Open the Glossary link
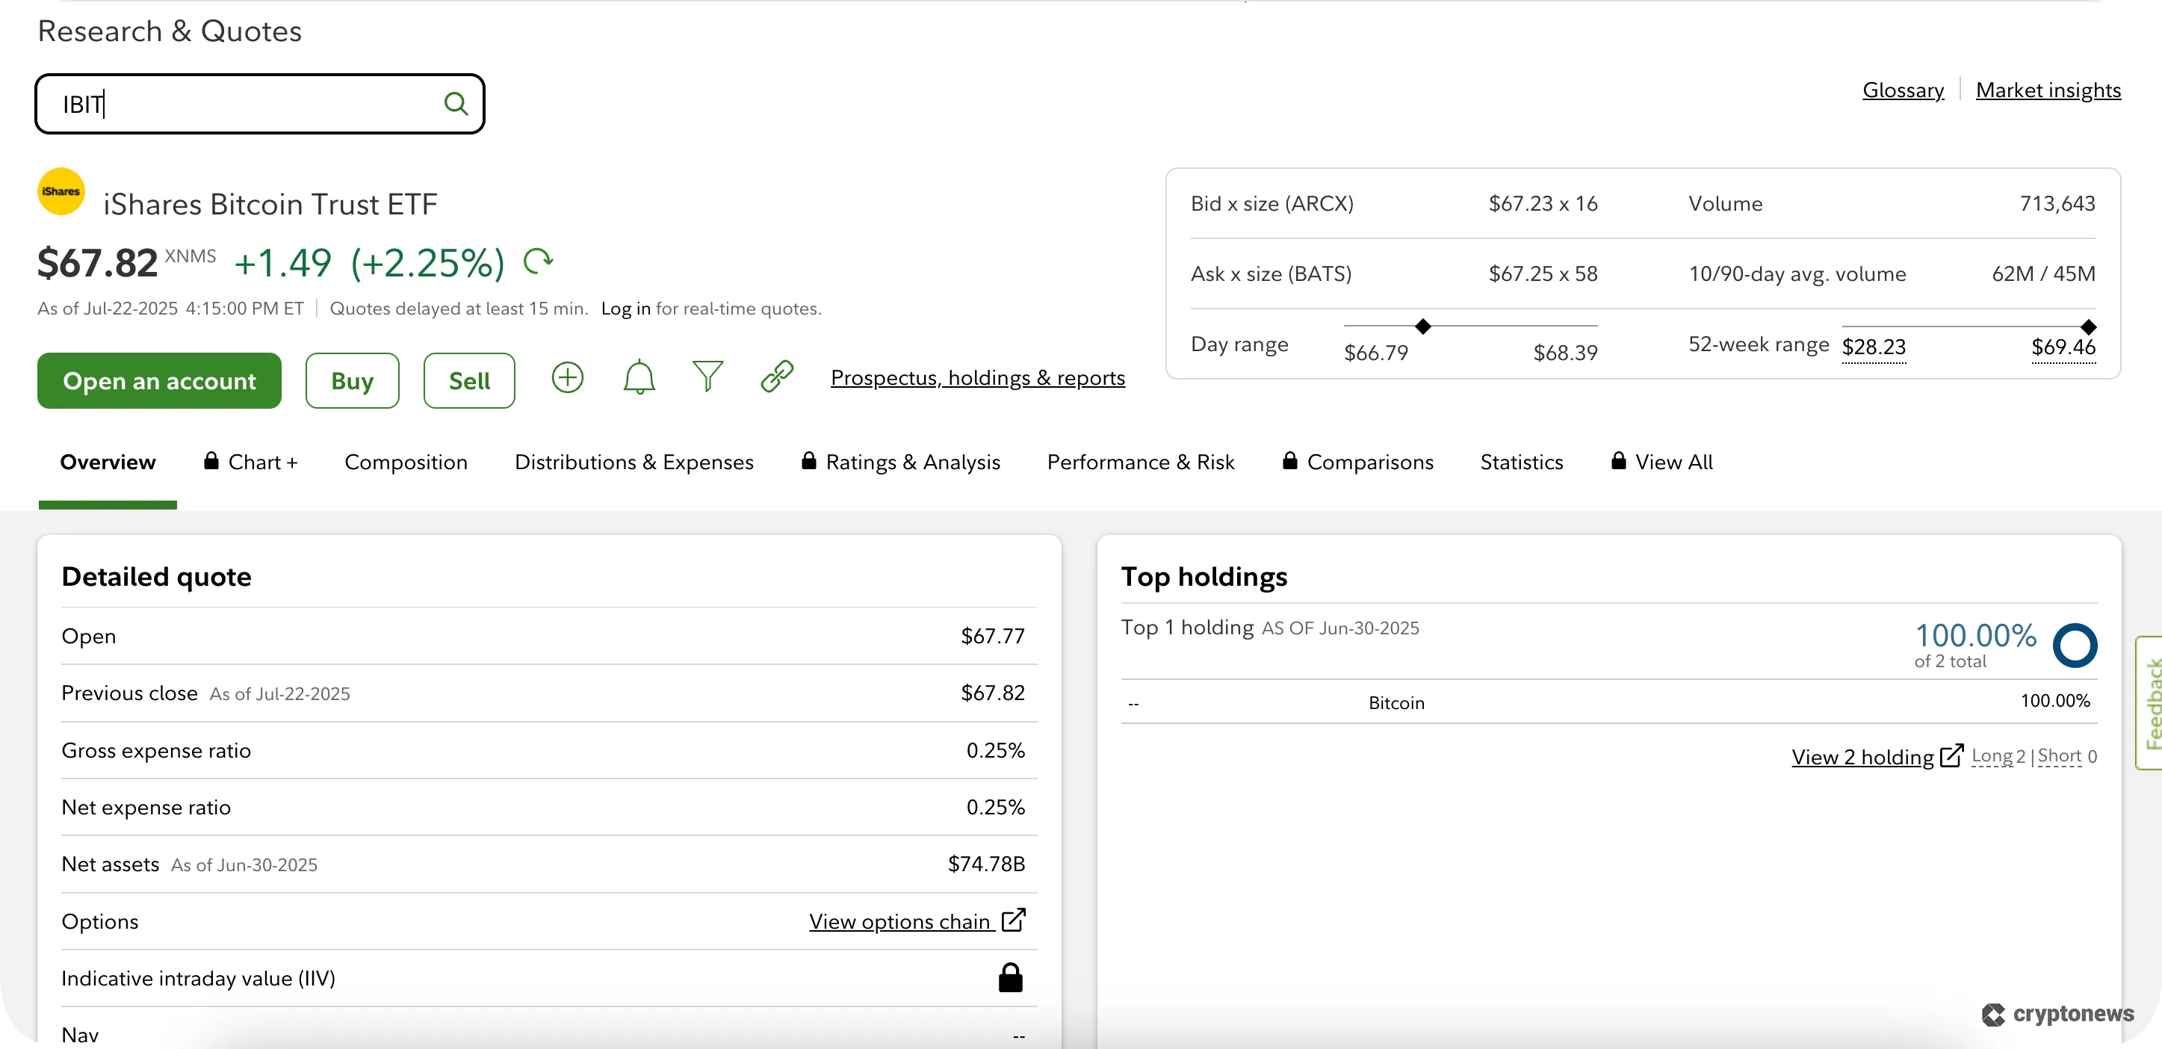This screenshot has height=1049, width=2162. coord(1903,90)
